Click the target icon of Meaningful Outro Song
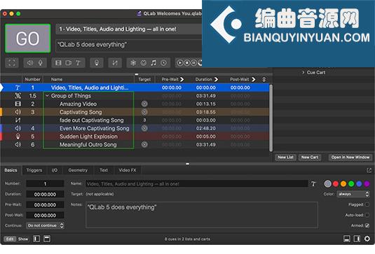The width and height of the screenshot is (375, 254). point(144,144)
